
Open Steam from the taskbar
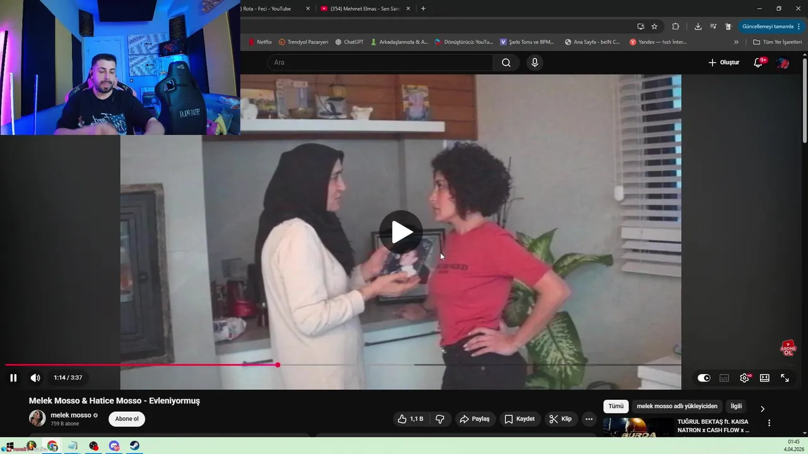coord(135,446)
